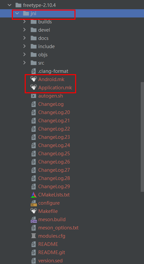Image resolution: width=144 pixels, height=264 pixels.
Task: Select the meson_options.txt file
Action: pos(58,228)
